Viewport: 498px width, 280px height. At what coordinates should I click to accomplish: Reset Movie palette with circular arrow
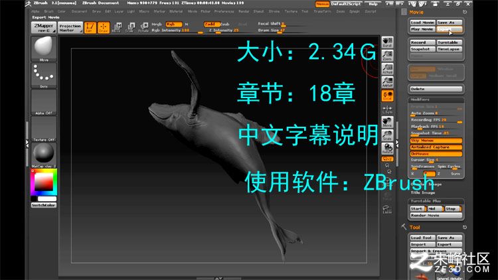465,12
